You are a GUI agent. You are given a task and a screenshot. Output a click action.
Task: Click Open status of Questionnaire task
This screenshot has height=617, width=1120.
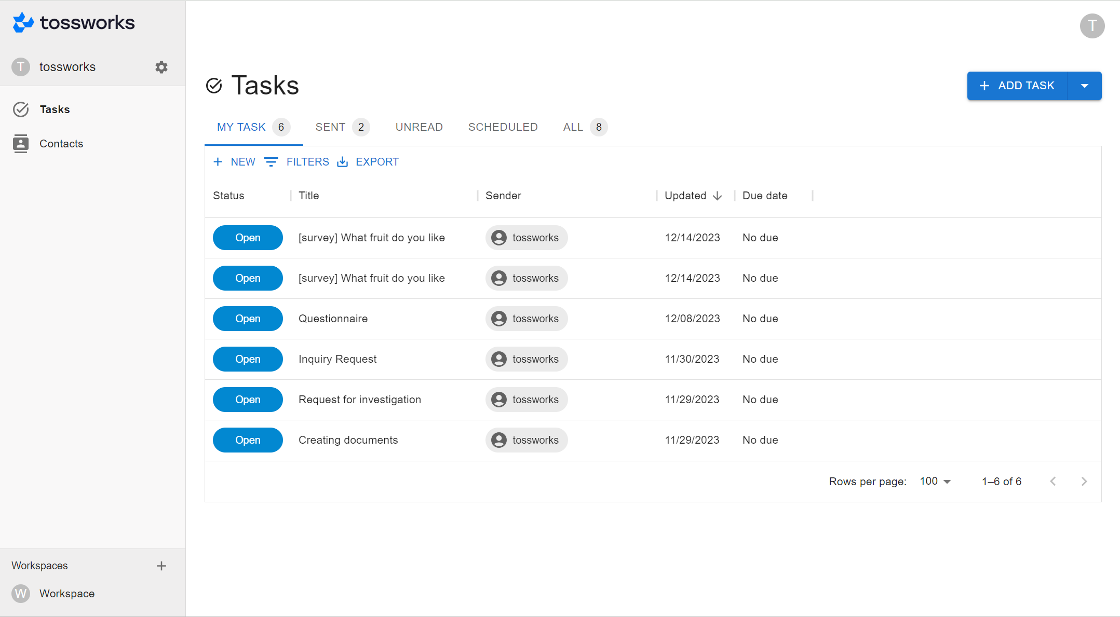248,319
